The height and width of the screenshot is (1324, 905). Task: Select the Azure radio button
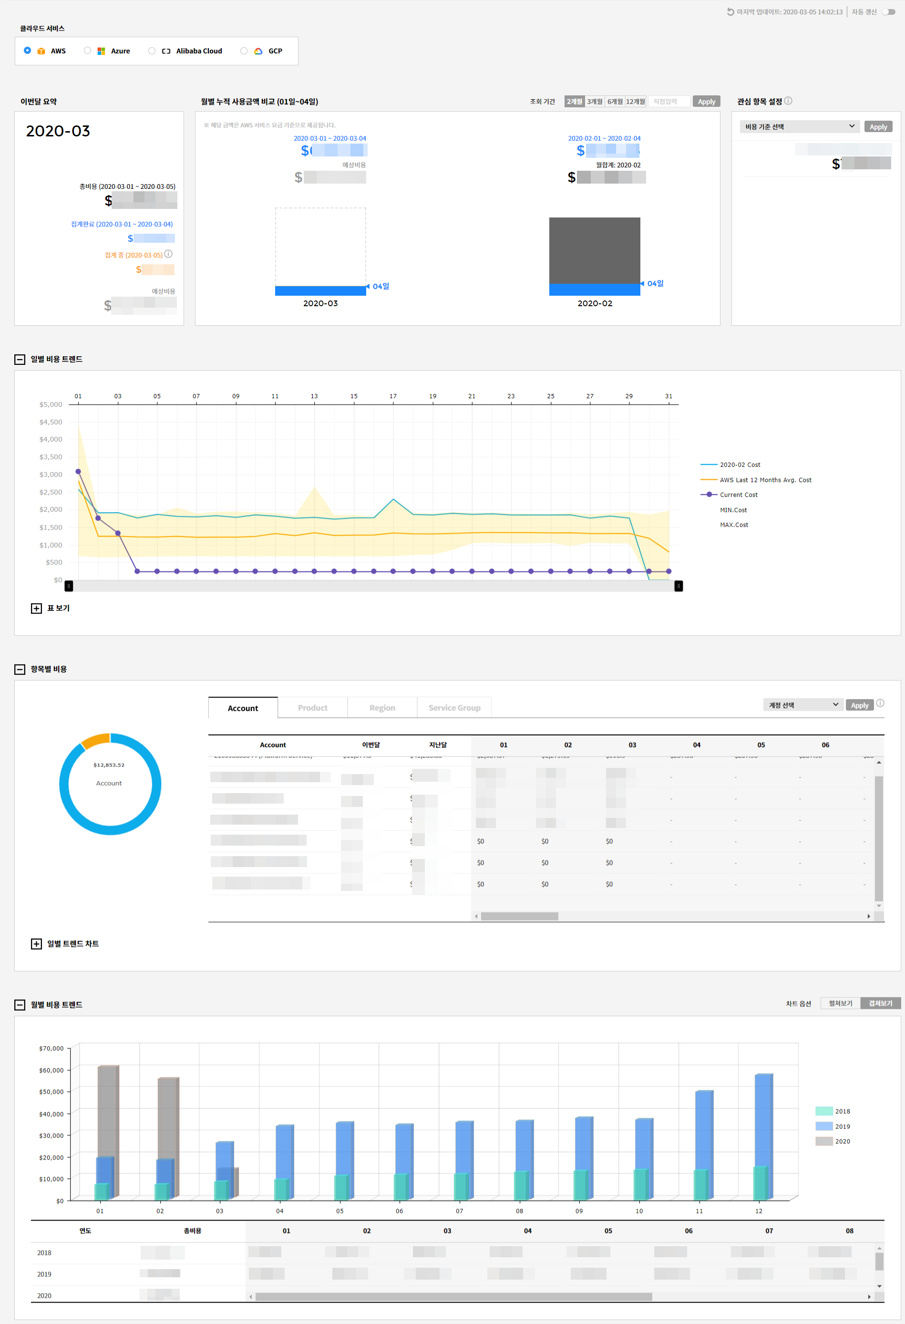pyautogui.click(x=87, y=51)
